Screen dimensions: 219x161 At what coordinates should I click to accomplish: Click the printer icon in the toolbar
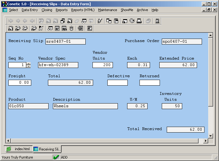139,21
